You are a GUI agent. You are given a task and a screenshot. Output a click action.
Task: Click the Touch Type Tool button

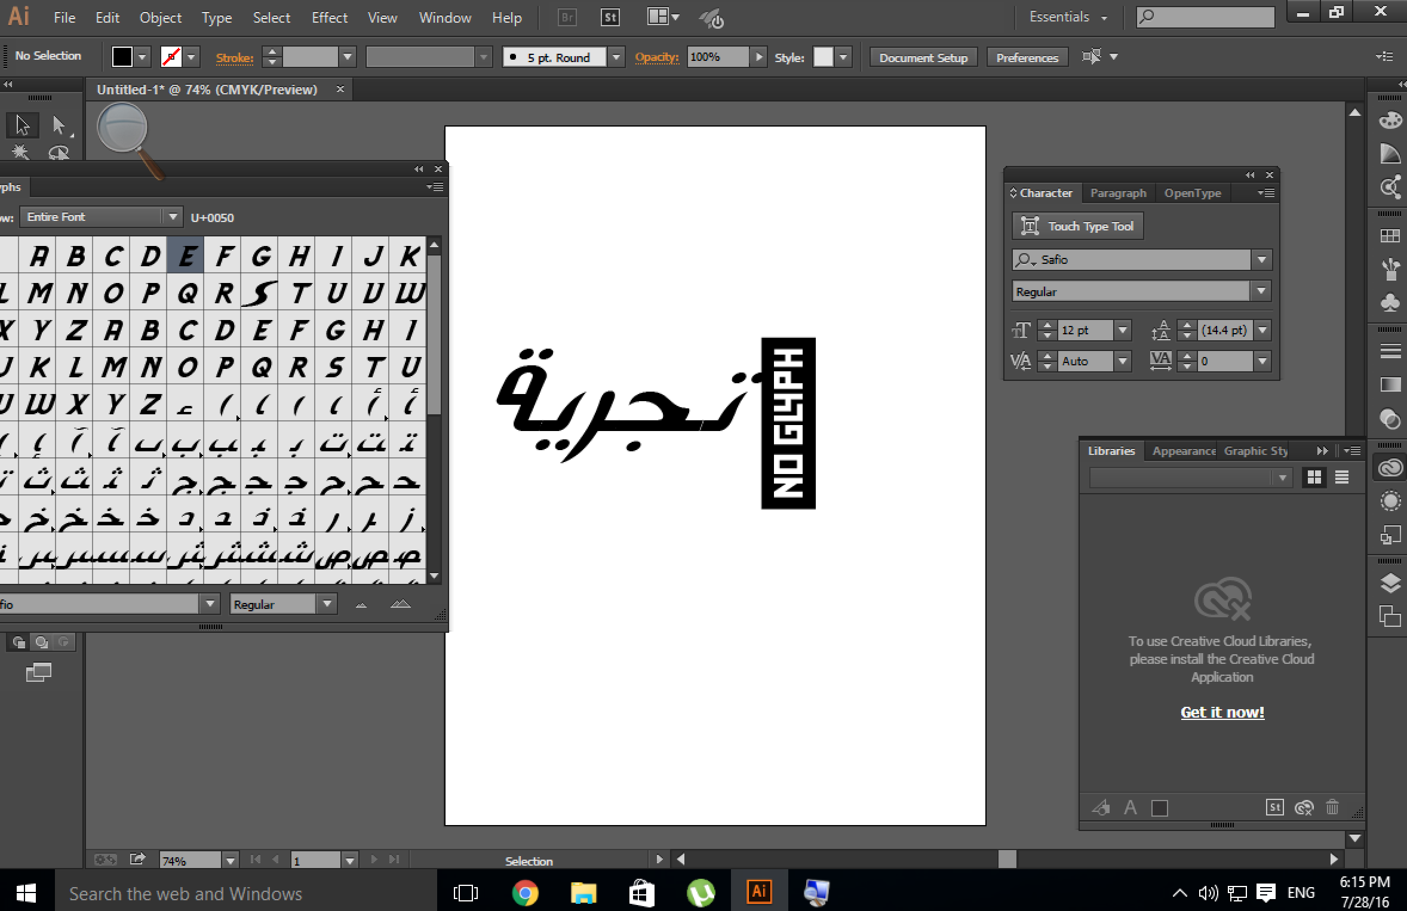(1078, 226)
